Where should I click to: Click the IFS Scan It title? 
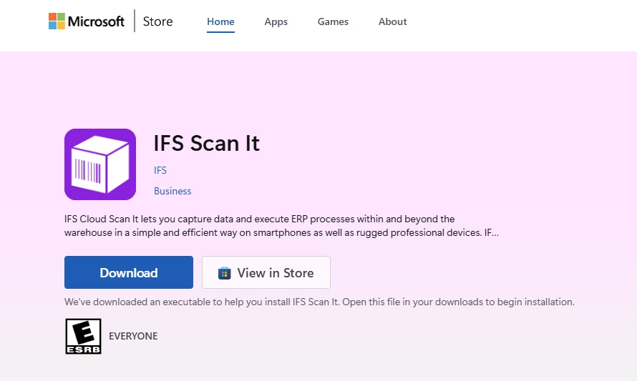click(x=206, y=143)
